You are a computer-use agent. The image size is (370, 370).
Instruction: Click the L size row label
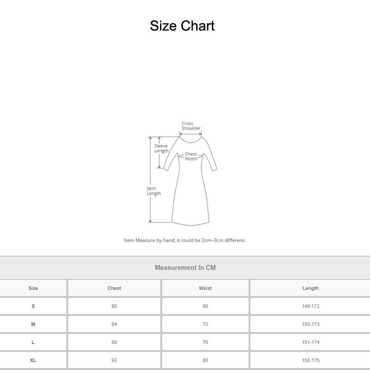[33, 342]
